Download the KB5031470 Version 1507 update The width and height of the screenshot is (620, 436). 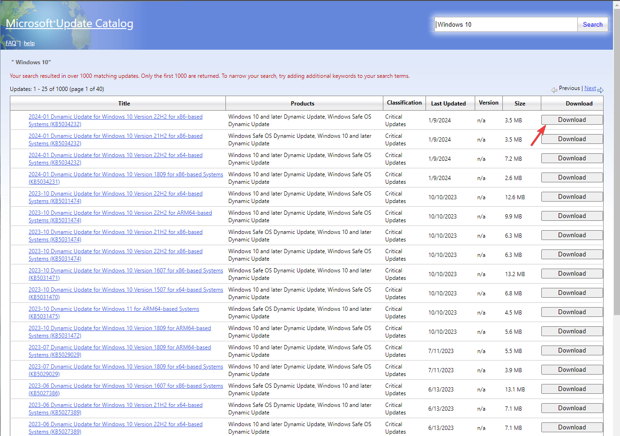(572, 293)
